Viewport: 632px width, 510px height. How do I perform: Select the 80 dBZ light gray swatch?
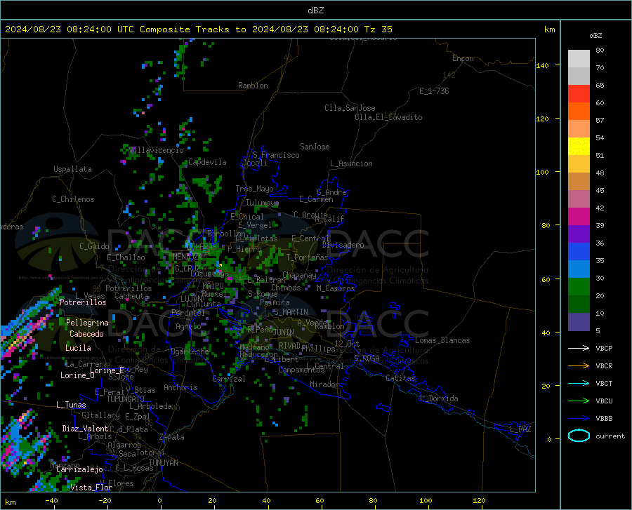pyautogui.click(x=579, y=58)
